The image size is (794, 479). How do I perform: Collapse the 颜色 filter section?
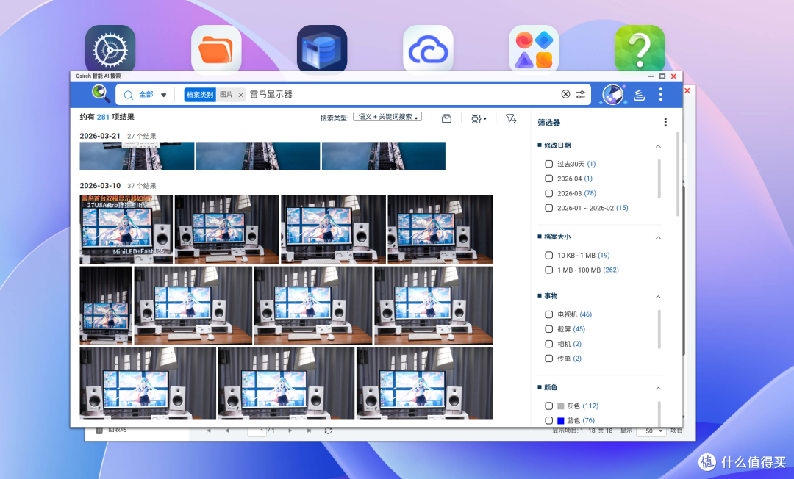658,389
